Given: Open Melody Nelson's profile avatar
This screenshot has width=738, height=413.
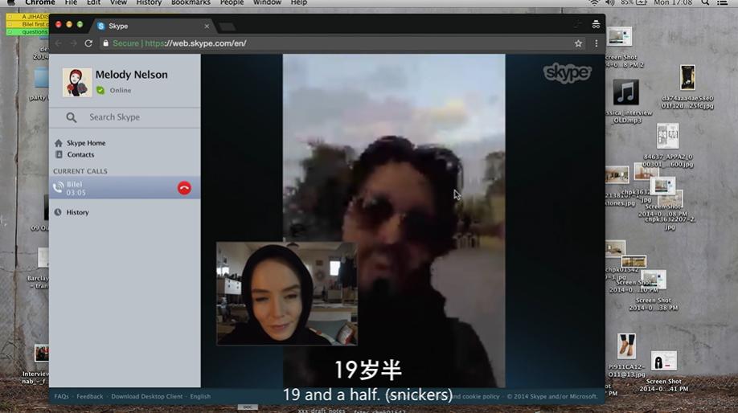Looking at the screenshot, I should click(77, 82).
